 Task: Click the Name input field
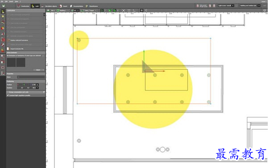pos(31,77)
